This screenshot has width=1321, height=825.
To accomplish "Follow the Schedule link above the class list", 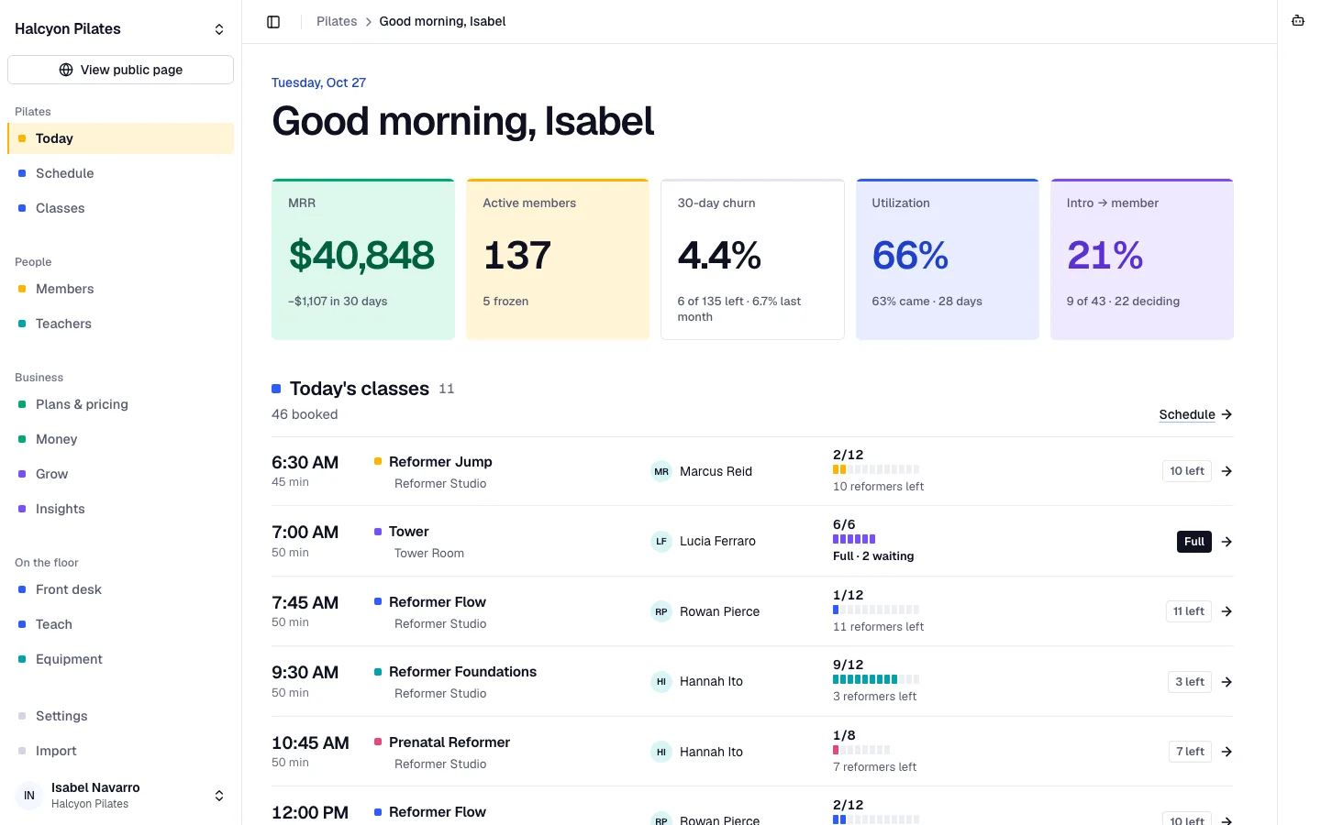I will pos(1195,414).
